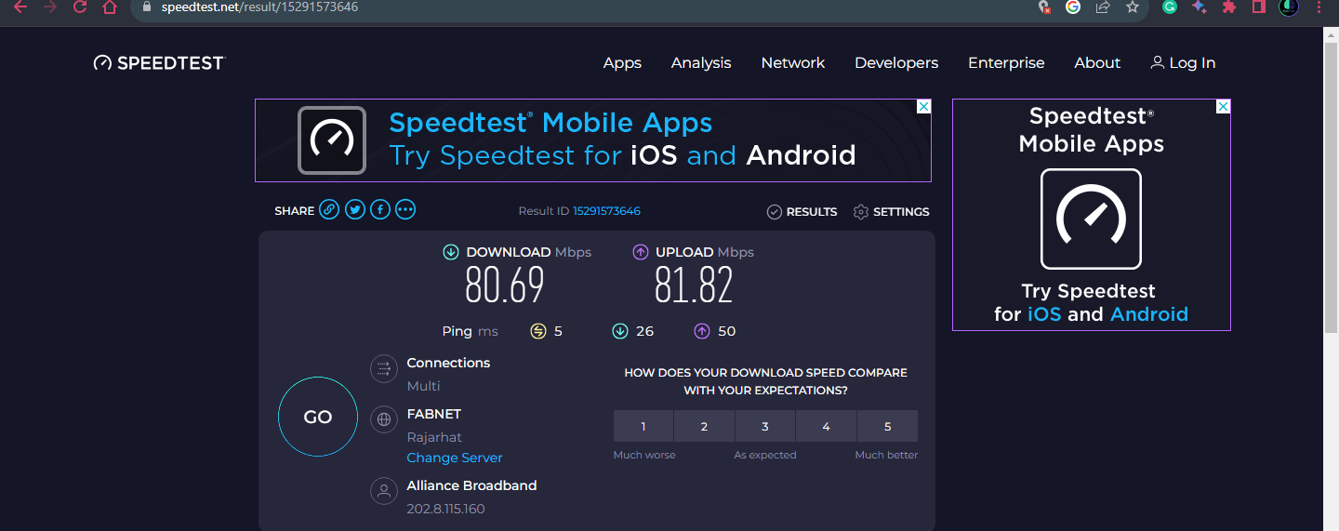Click Change Server link
The width and height of the screenshot is (1339, 531).
pyautogui.click(x=455, y=458)
